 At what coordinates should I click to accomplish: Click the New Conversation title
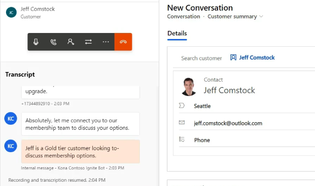(200, 8)
